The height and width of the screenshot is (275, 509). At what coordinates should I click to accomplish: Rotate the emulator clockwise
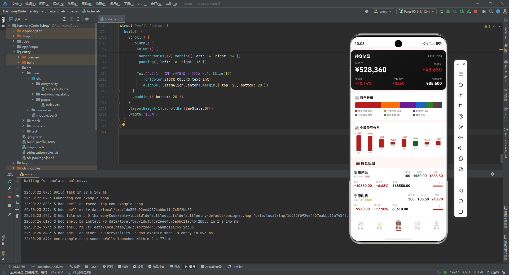point(461,127)
